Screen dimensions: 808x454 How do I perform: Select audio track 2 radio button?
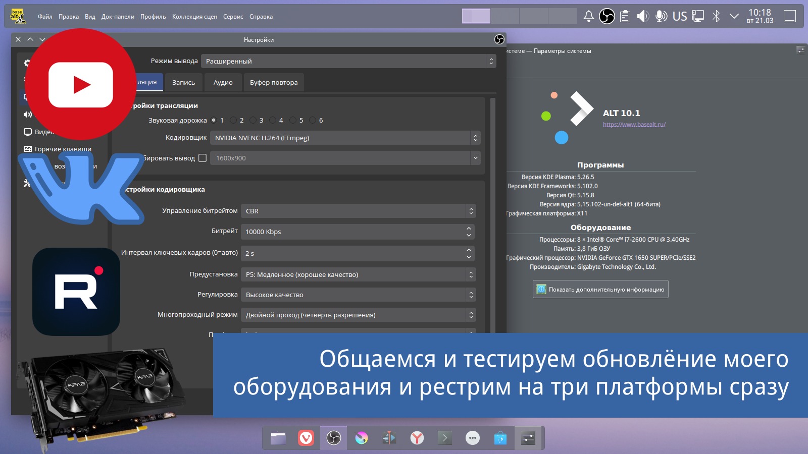click(x=233, y=120)
